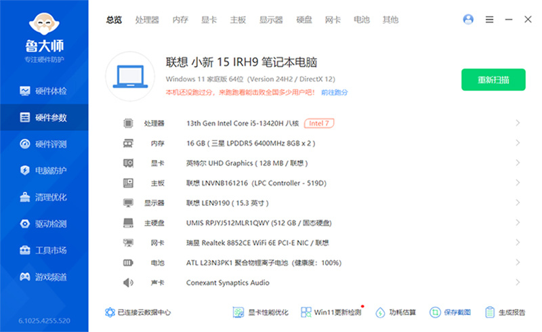Viewport: 542px width, 332px height.
Task: Expand the 主板 row chevron
Action: pos(518,183)
